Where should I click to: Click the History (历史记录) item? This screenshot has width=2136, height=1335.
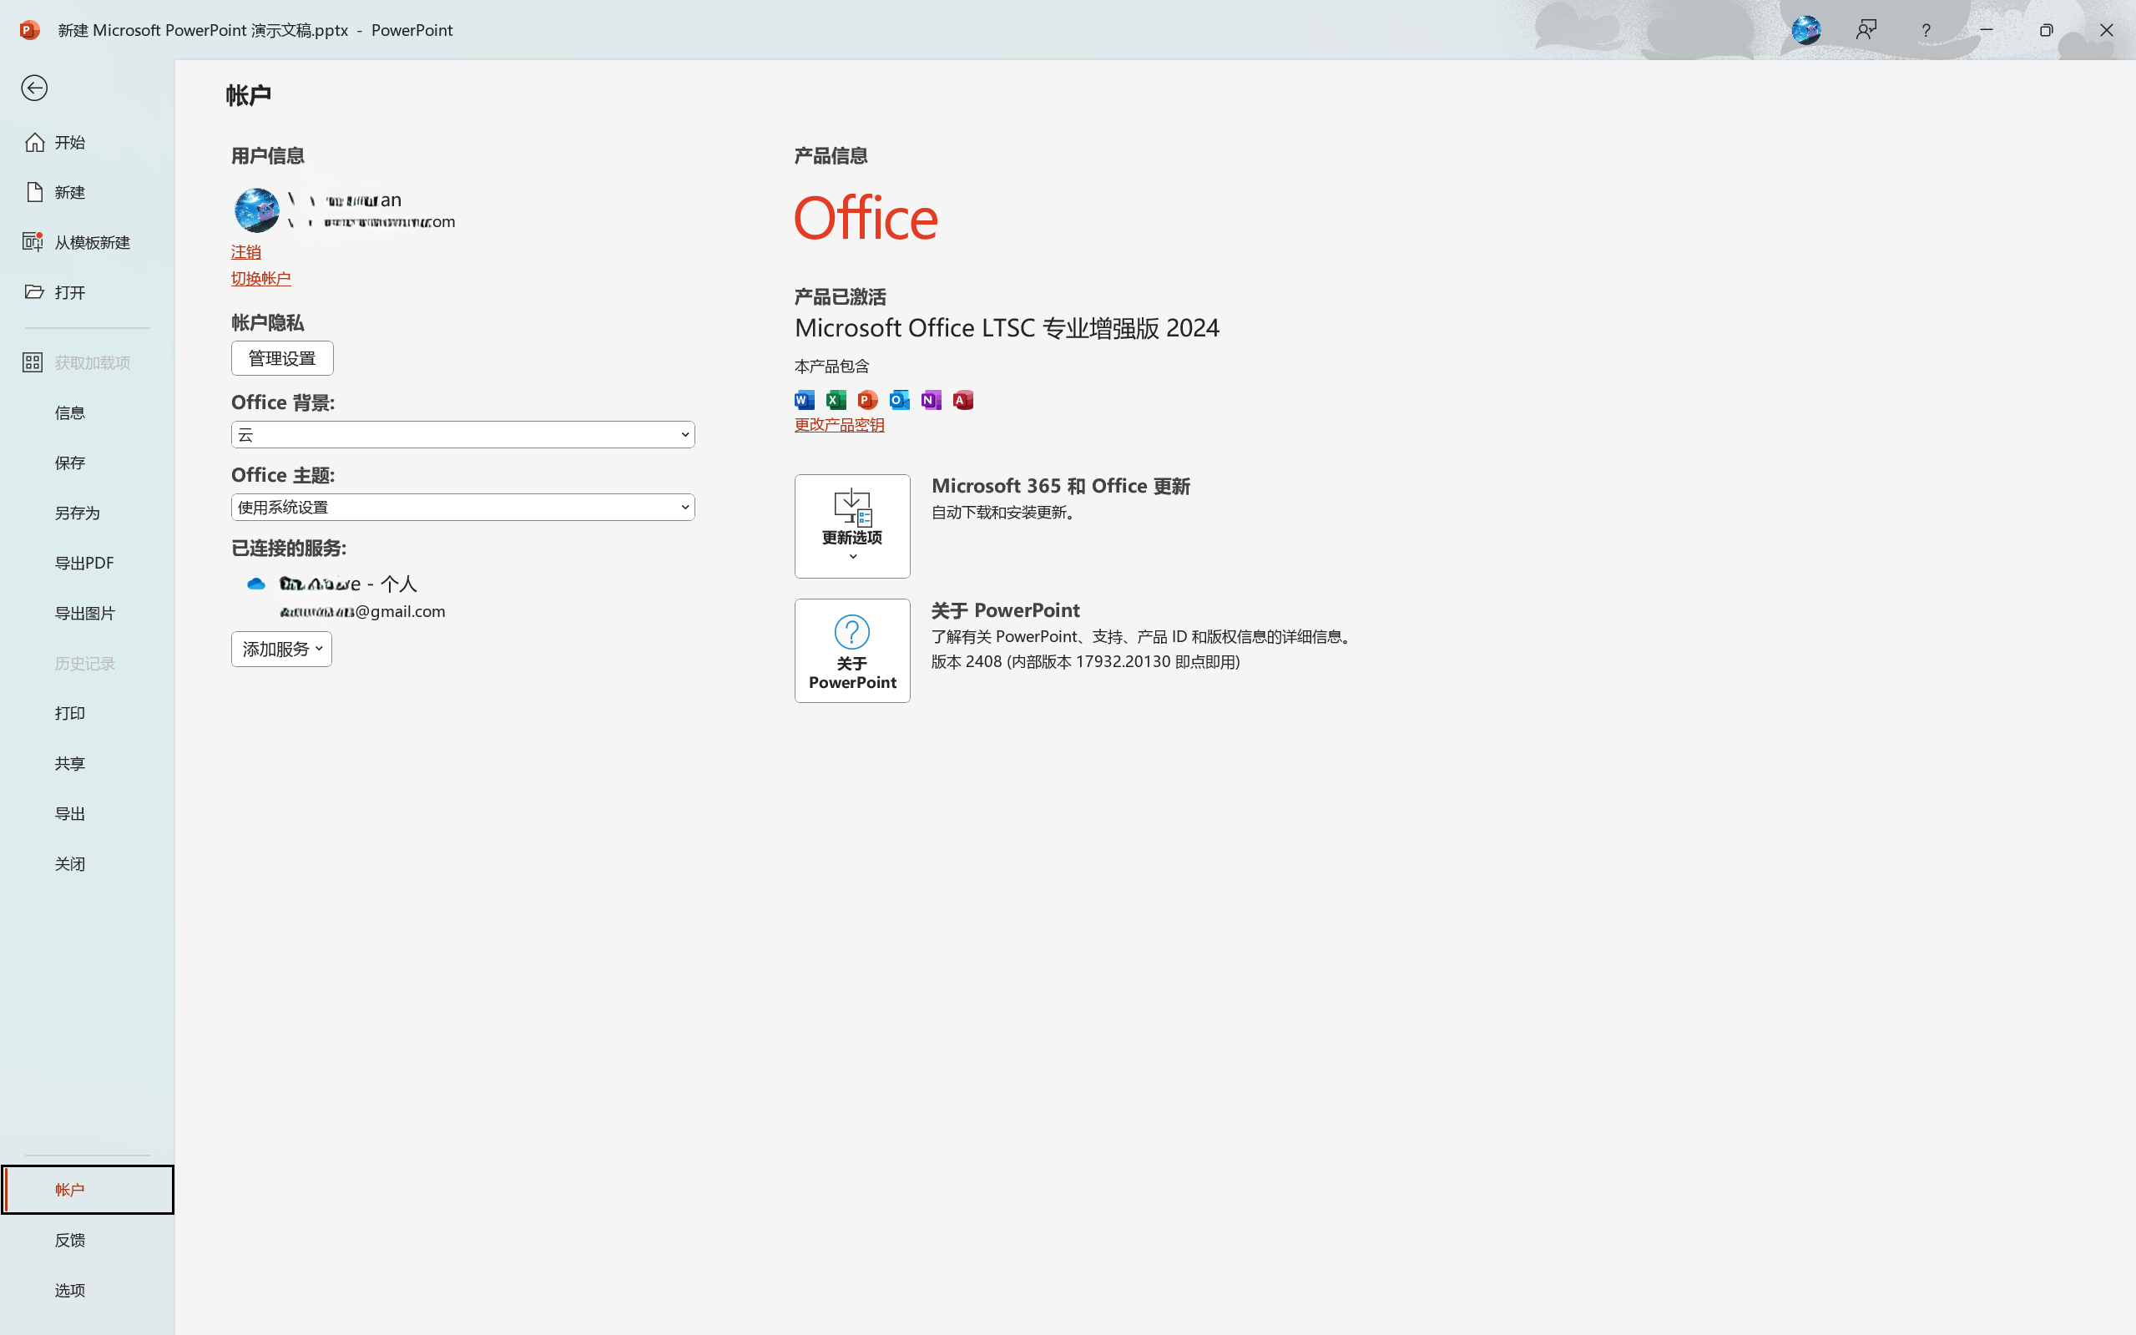[x=87, y=663]
